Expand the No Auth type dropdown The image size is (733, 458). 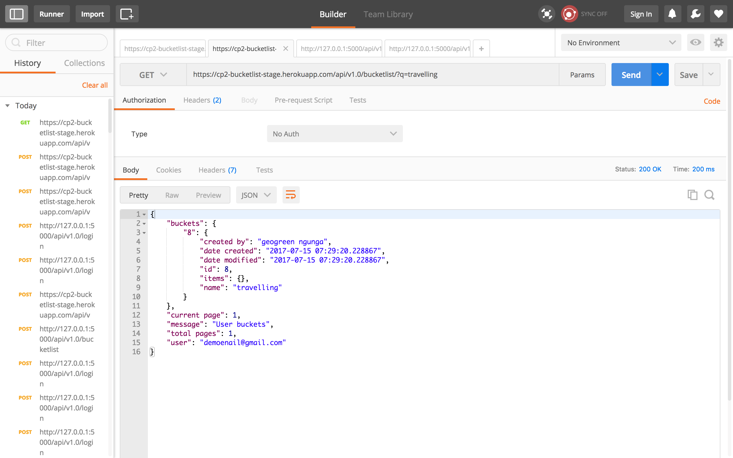click(x=335, y=134)
